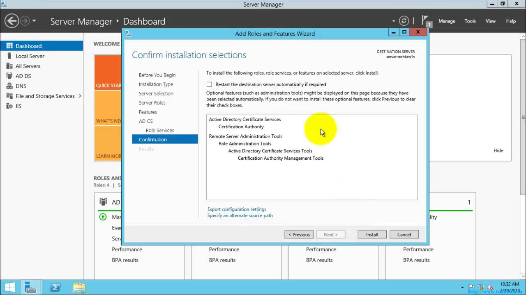
Task: Expand File and Storage Services arrow
Action: (80, 96)
